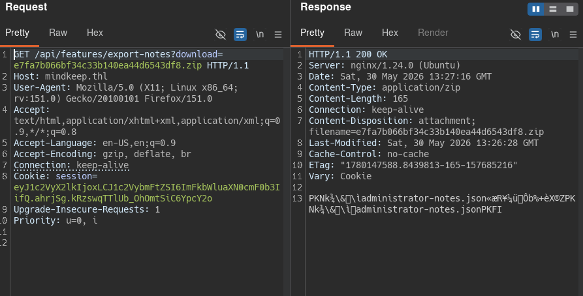The height and width of the screenshot is (296, 583).
Task: Toggle \n show newlines in Request pane
Action: (260, 35)
